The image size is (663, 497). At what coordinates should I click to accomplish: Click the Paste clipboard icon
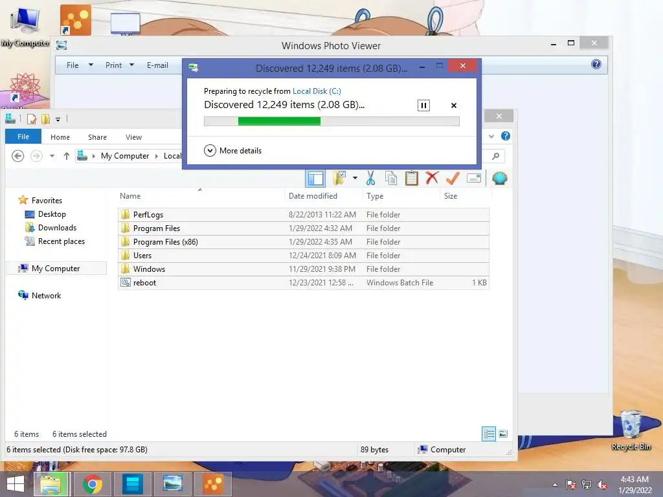point(411,178)
